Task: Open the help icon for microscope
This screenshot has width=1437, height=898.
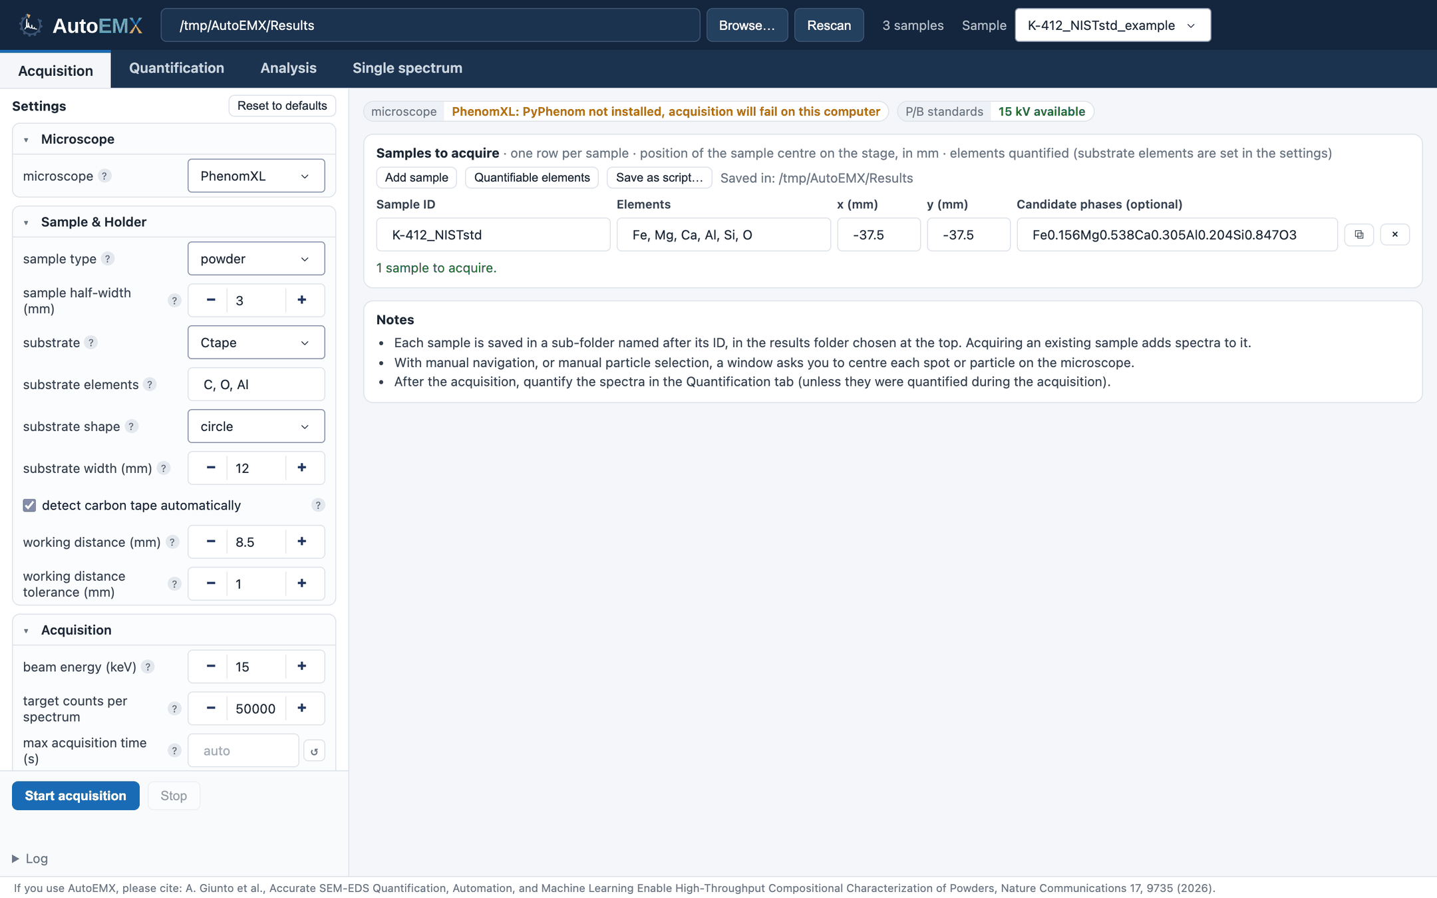Action: (104, 176)
